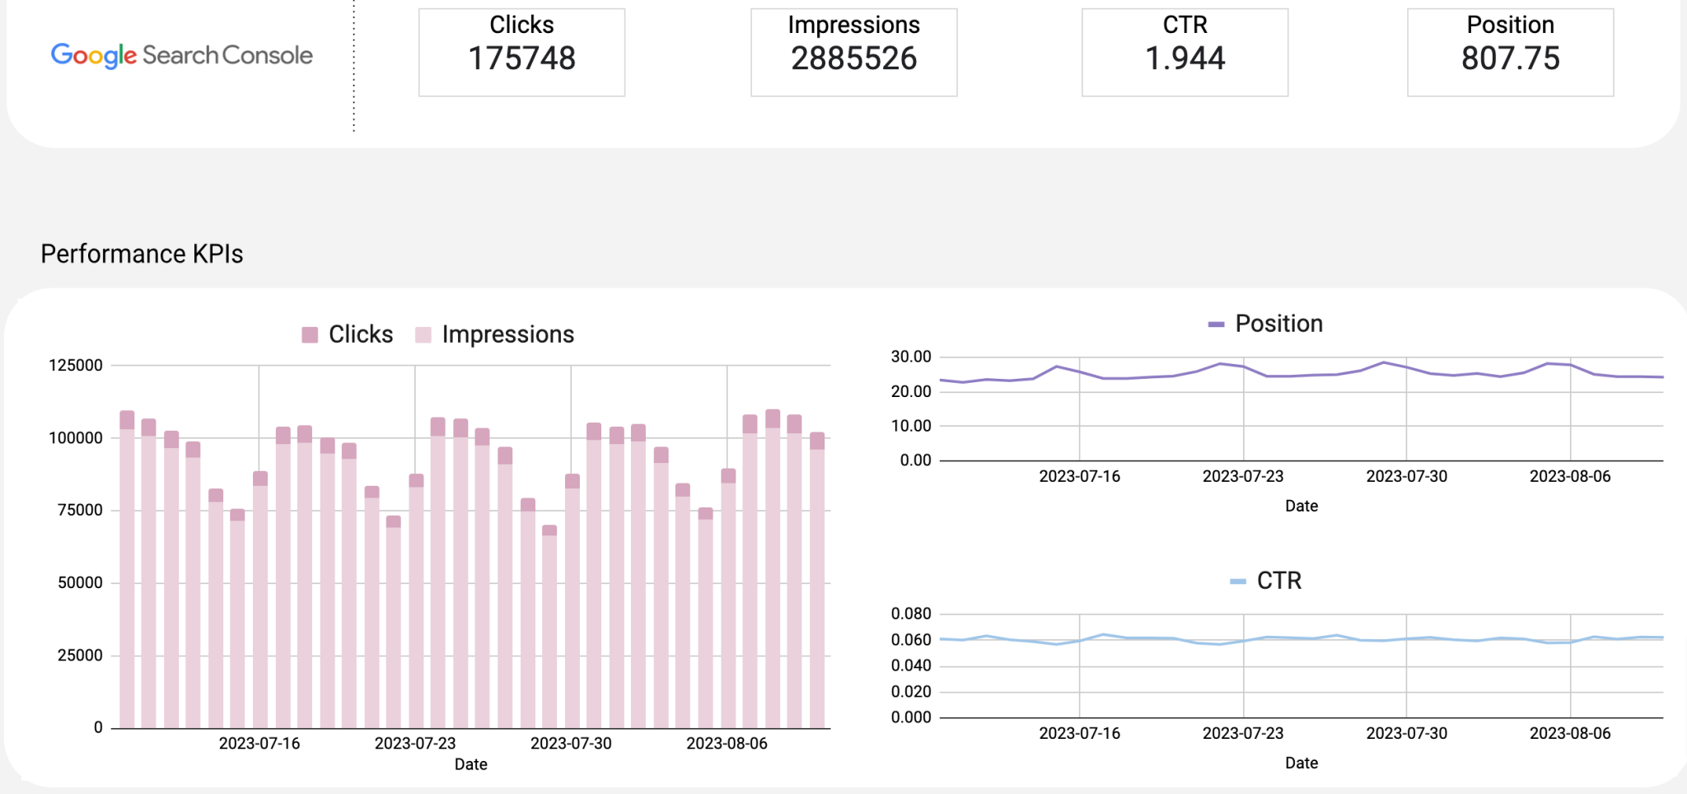The image size is (1687, 794).
Task: Click the CTR legend line icon
Action: click(1237, 580)
